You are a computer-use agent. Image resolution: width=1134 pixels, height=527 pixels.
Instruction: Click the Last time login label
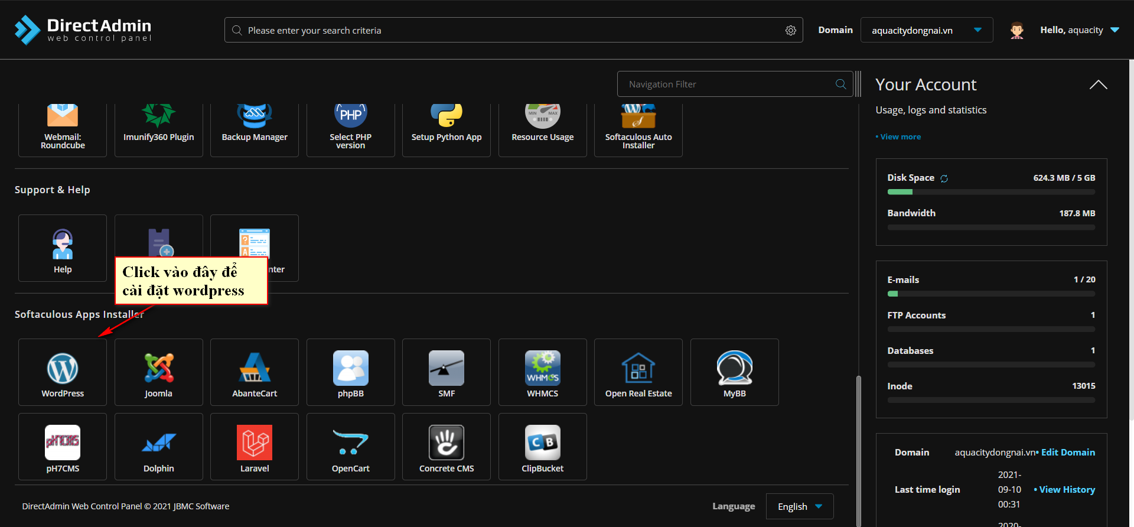pos(927,489)
